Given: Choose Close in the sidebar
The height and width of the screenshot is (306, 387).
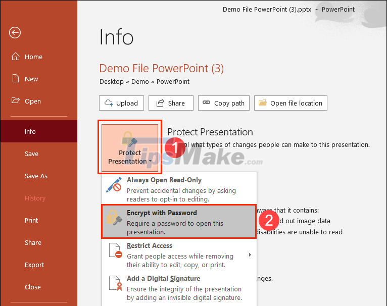Looking at the screenshot, I should [x=39, y=287].
